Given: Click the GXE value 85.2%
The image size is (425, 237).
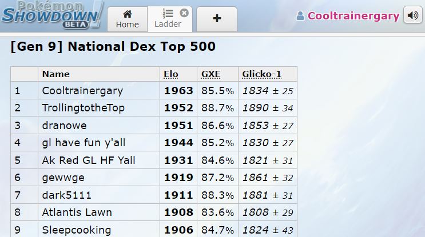Looking at the screenshot, I should [218, 143].
